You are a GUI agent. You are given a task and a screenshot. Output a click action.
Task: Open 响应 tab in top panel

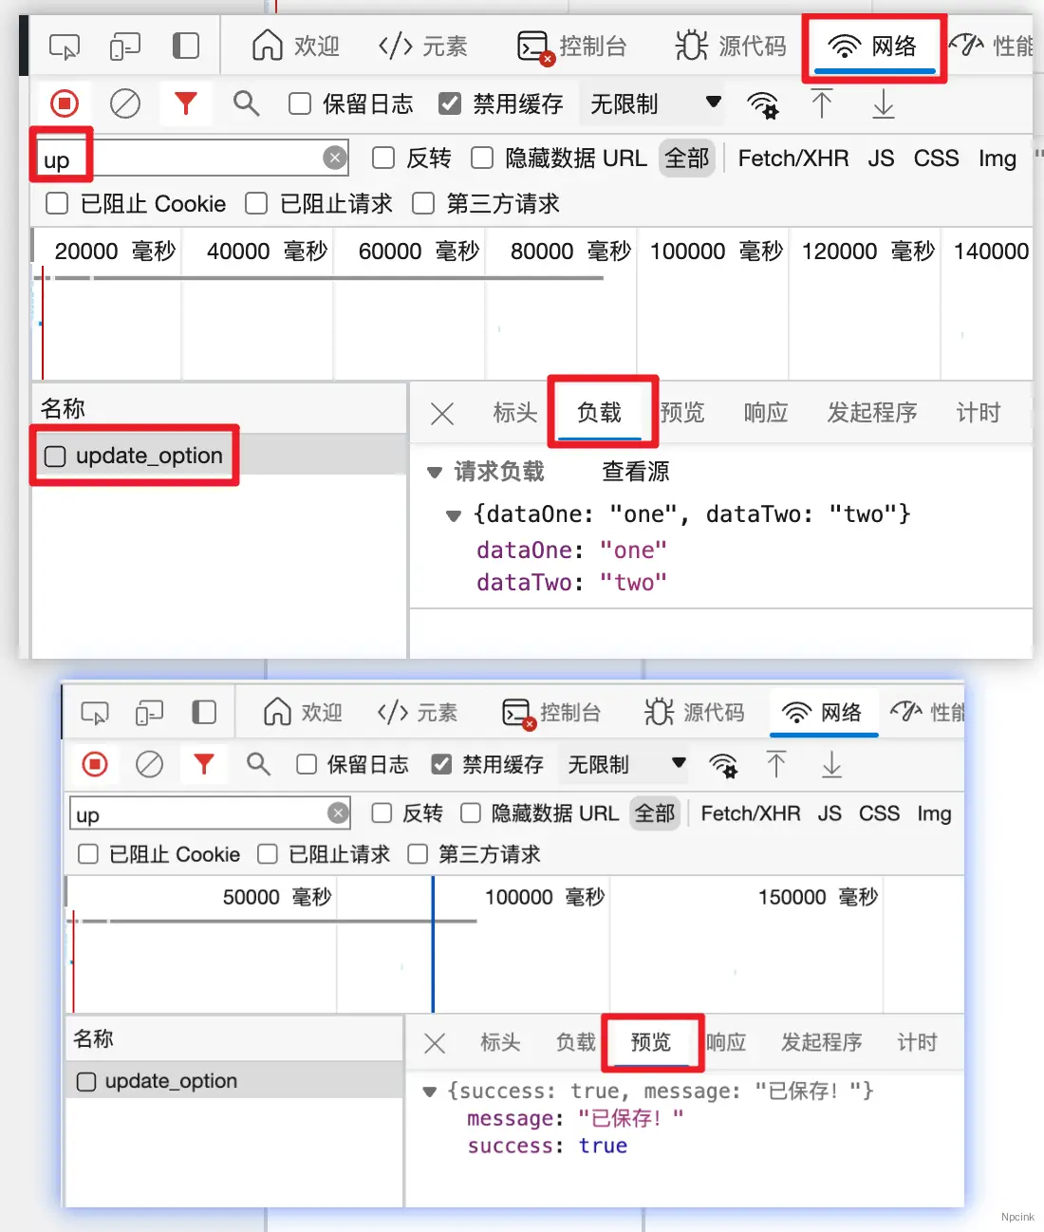coord(766,412)
